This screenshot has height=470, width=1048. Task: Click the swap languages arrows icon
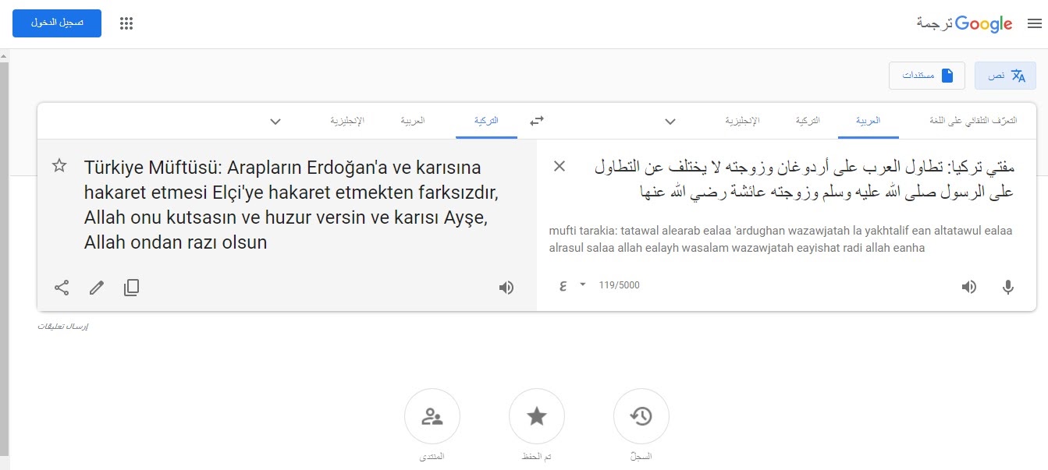click(536, 121)
